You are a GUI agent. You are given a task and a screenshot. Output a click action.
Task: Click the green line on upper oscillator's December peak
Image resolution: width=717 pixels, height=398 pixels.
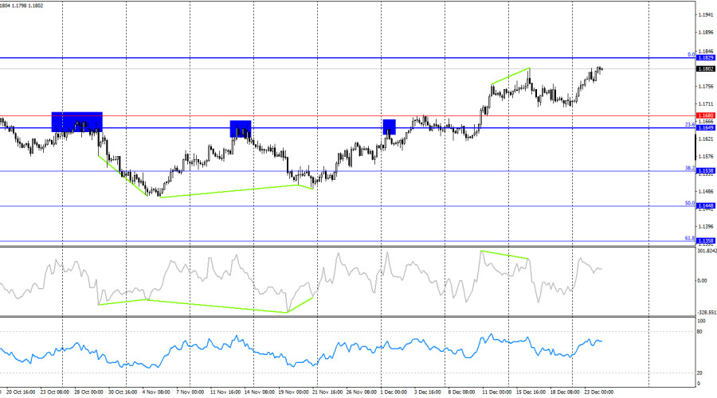click(505, 255)
